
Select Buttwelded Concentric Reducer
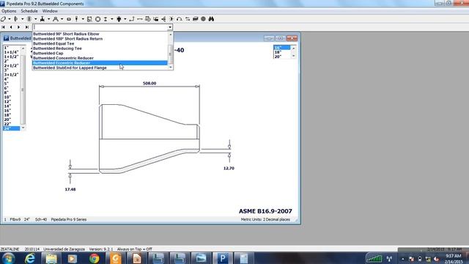click(100, 58)
